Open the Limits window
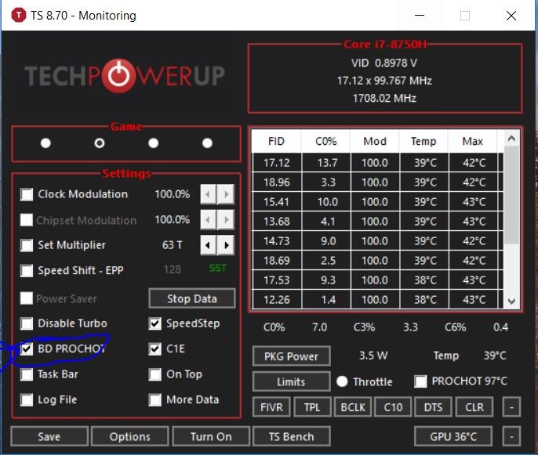This screenshot has height=455, width=538. 291,381
